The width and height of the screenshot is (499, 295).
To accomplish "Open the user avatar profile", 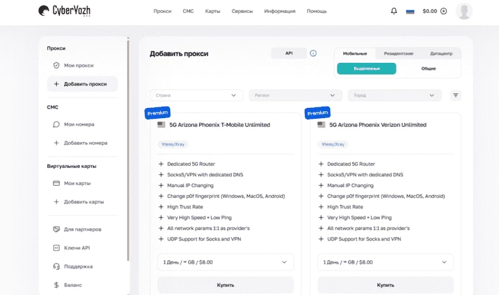I will (464, 11).
